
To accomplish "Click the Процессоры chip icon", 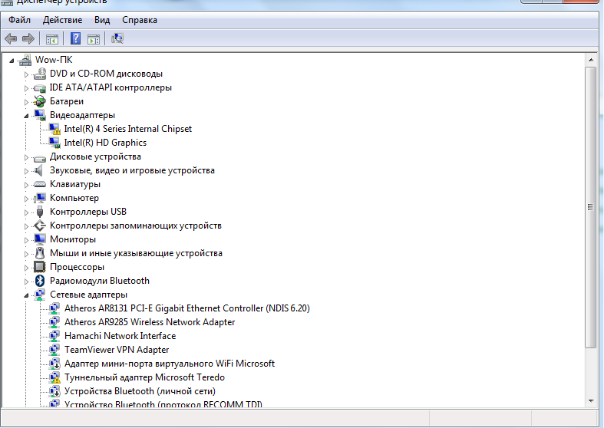I will (x=40, y=267).
